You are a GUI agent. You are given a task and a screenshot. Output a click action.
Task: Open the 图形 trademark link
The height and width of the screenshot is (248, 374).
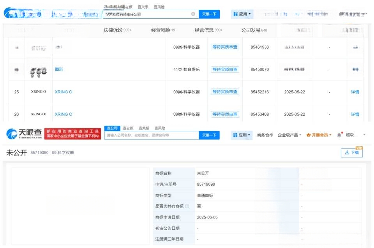[59, 69]
